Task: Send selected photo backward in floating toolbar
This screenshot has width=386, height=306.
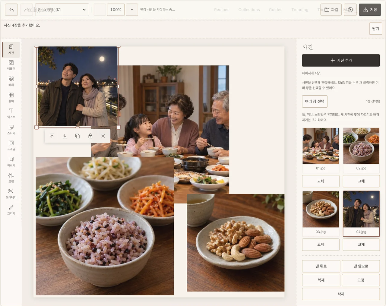Action: 65,136
